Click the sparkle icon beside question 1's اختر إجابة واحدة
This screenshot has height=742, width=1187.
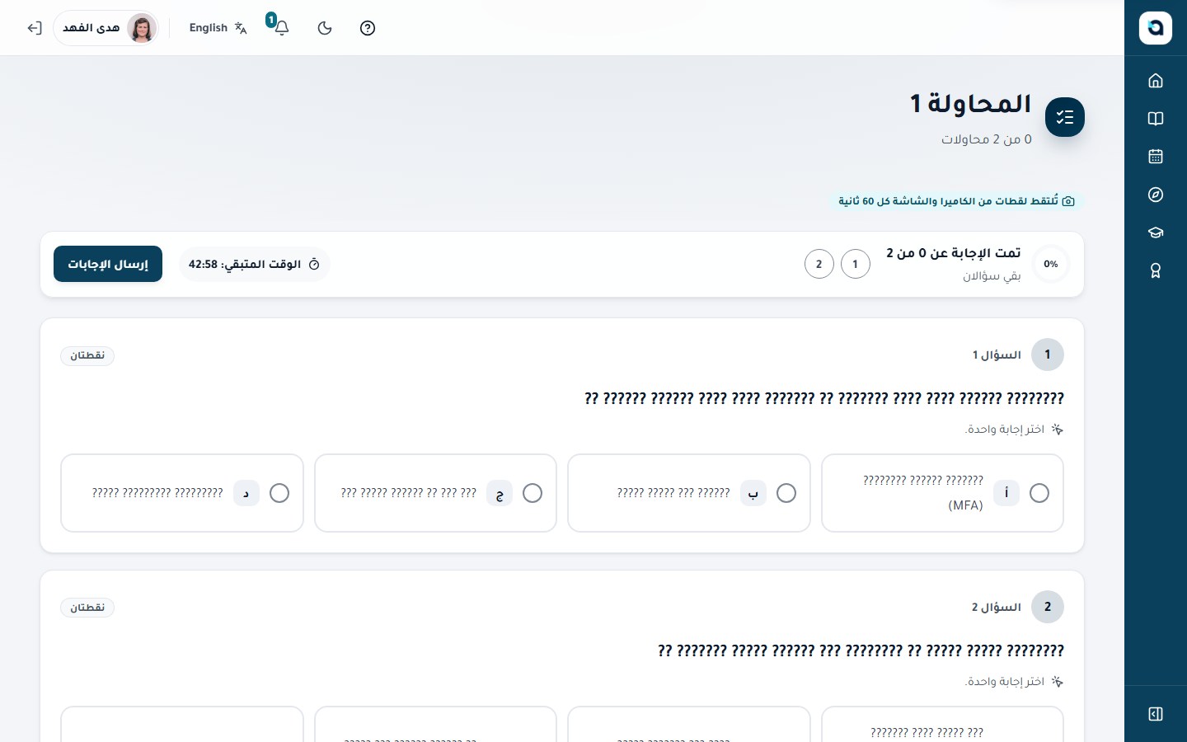[1058, 430]
